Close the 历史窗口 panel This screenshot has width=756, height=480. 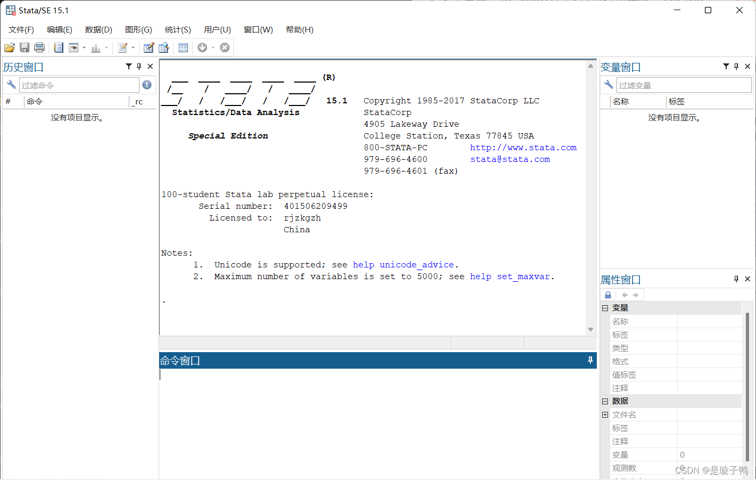pyautogui.click(x=150, y=67)
